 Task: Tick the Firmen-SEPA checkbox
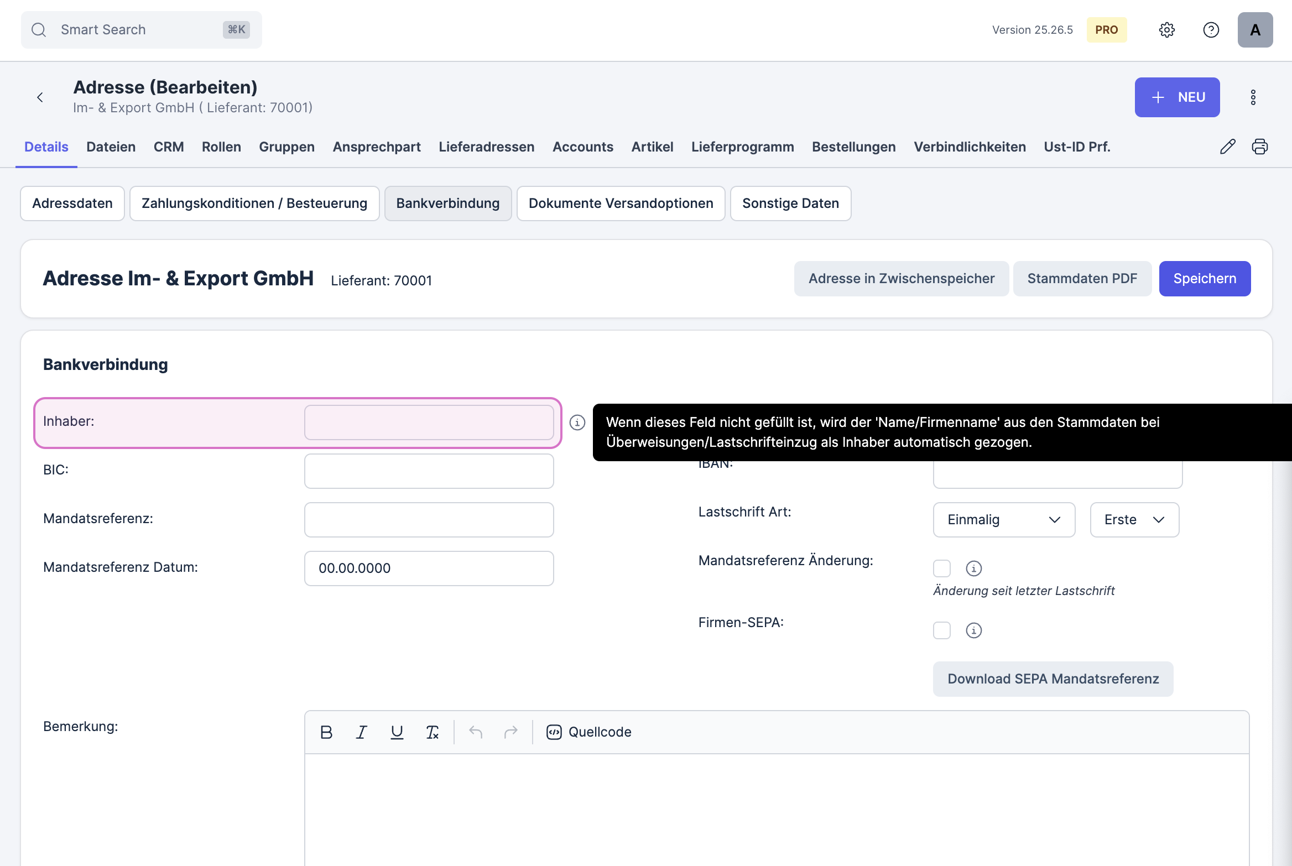click(x=941, y=630)
